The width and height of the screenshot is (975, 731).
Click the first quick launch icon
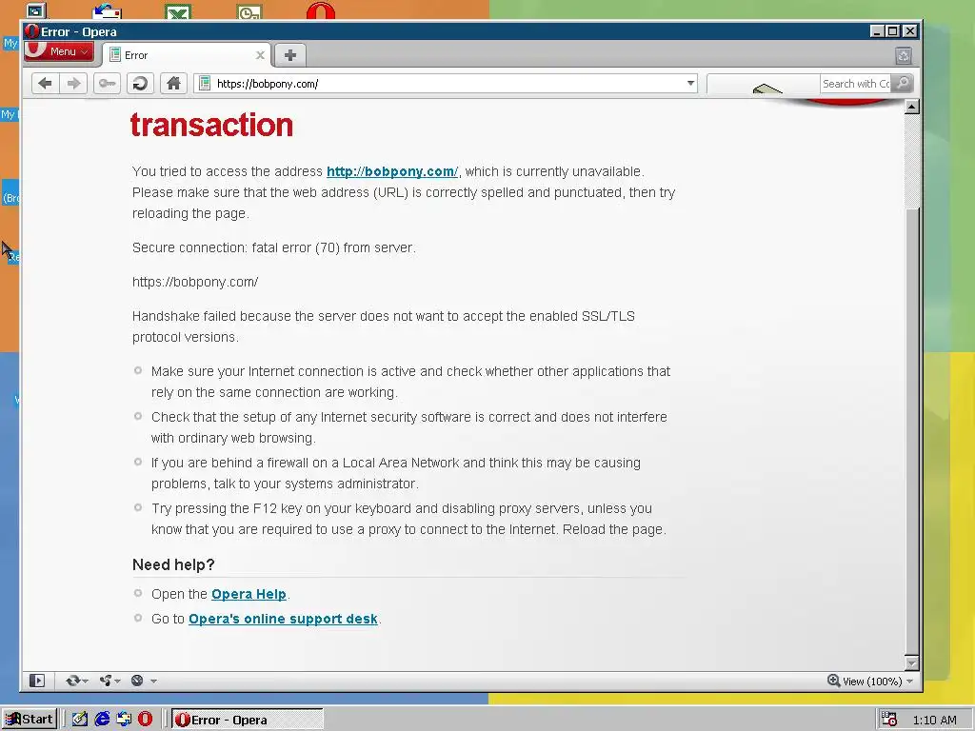pos(80,720)
